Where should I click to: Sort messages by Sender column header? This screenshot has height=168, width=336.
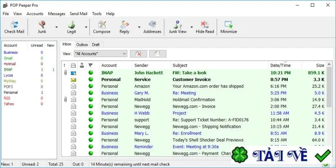click(151, 66)
